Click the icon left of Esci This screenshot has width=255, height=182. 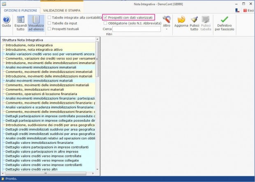click(237, 10)
